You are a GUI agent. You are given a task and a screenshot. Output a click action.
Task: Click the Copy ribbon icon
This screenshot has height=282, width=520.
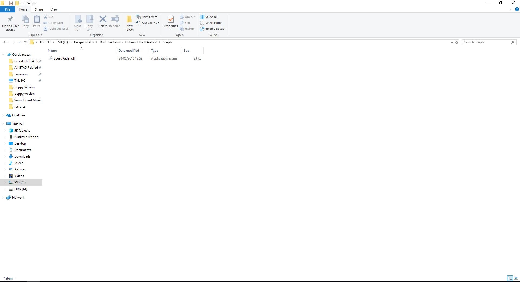pos(25,21)
